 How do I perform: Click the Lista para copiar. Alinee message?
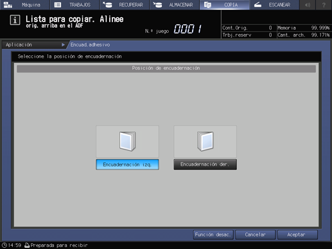(74, 19)
